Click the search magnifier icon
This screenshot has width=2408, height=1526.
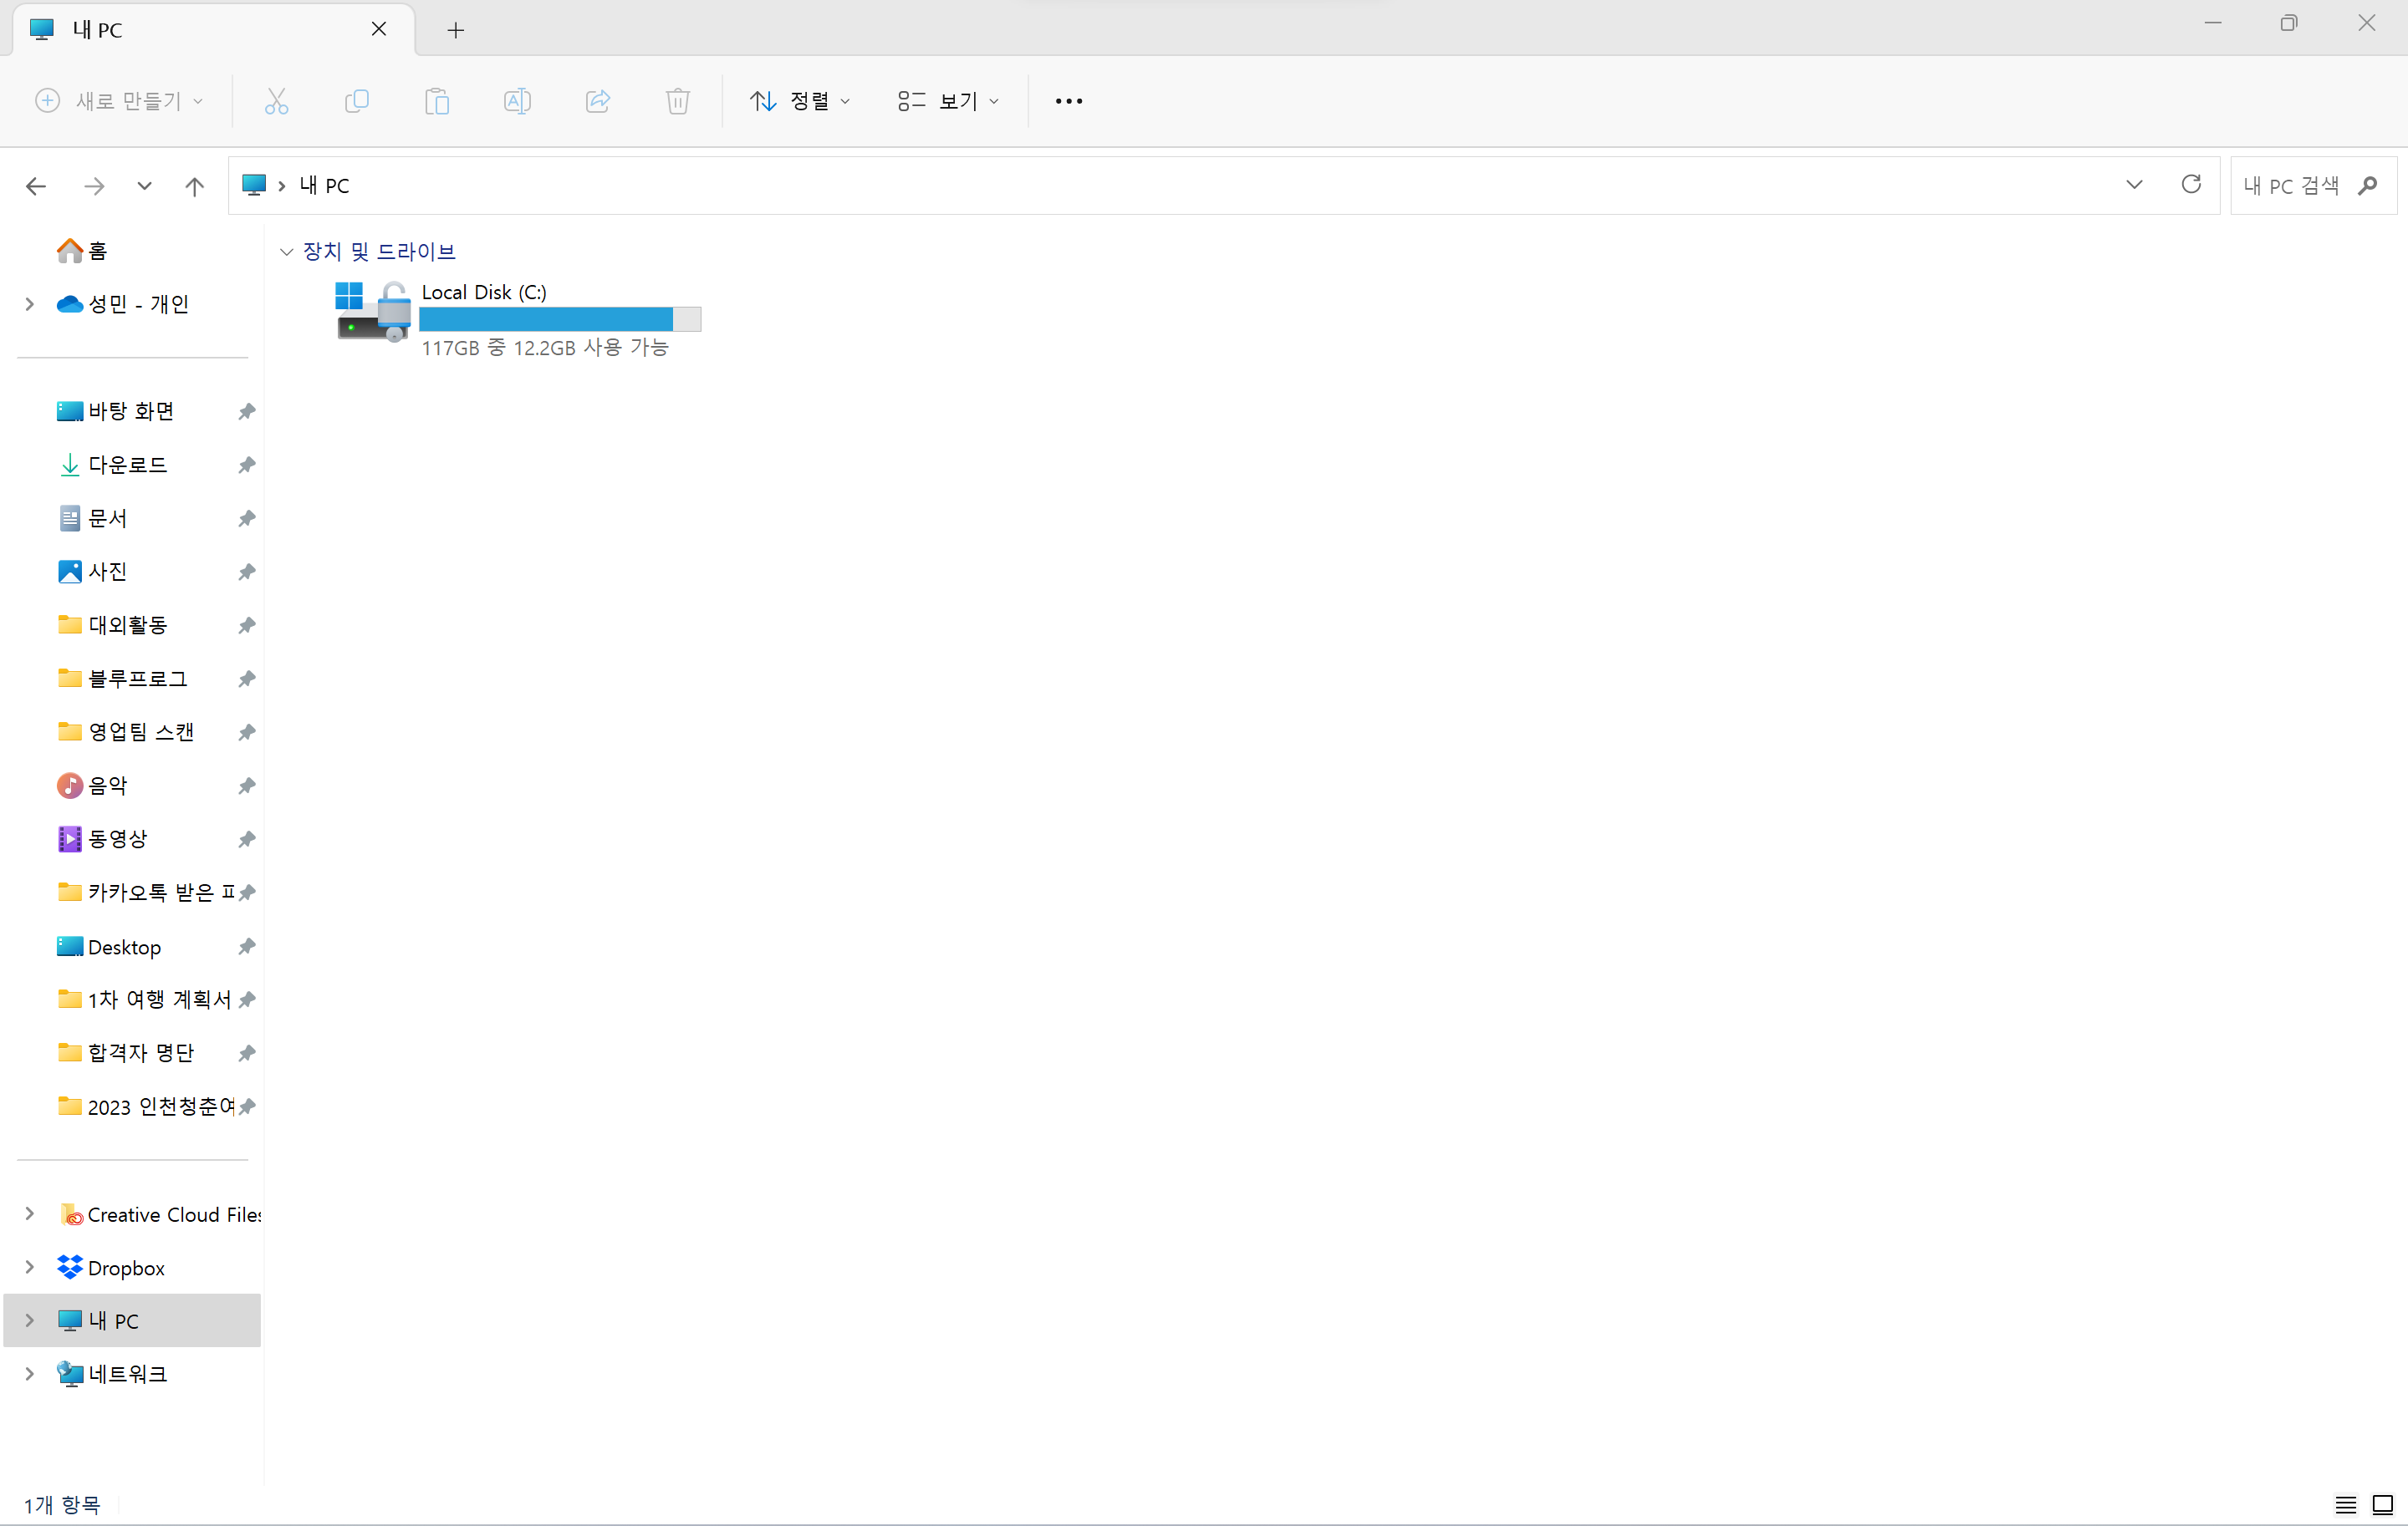[2367, 186]
